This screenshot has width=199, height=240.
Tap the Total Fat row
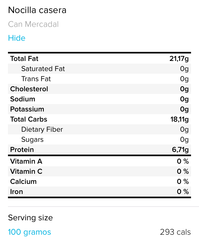point(99,59)
